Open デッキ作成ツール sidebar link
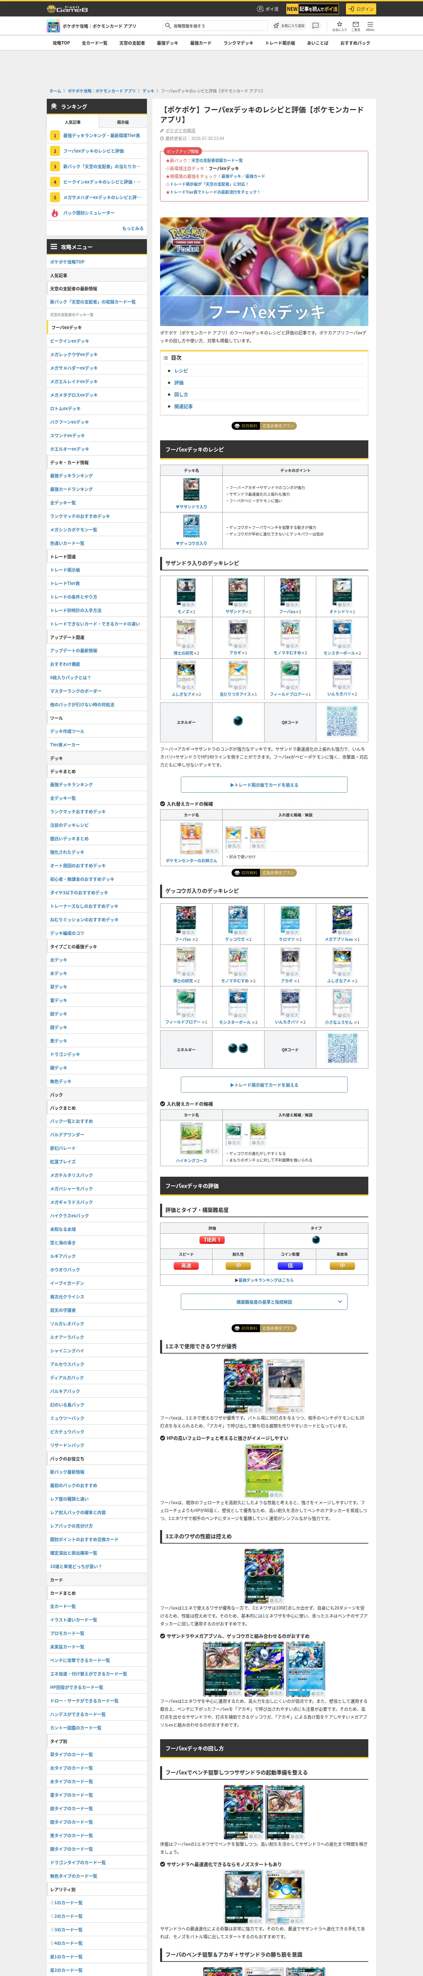 97,732
